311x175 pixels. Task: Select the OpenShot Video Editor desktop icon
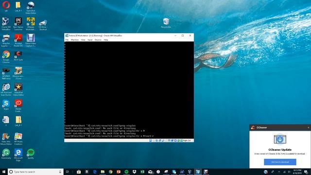point(31,8)
